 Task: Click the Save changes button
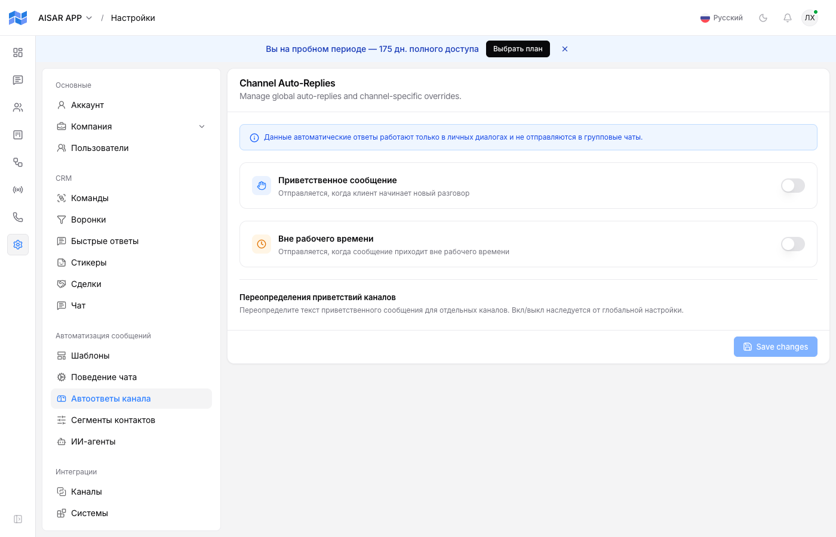775,347
